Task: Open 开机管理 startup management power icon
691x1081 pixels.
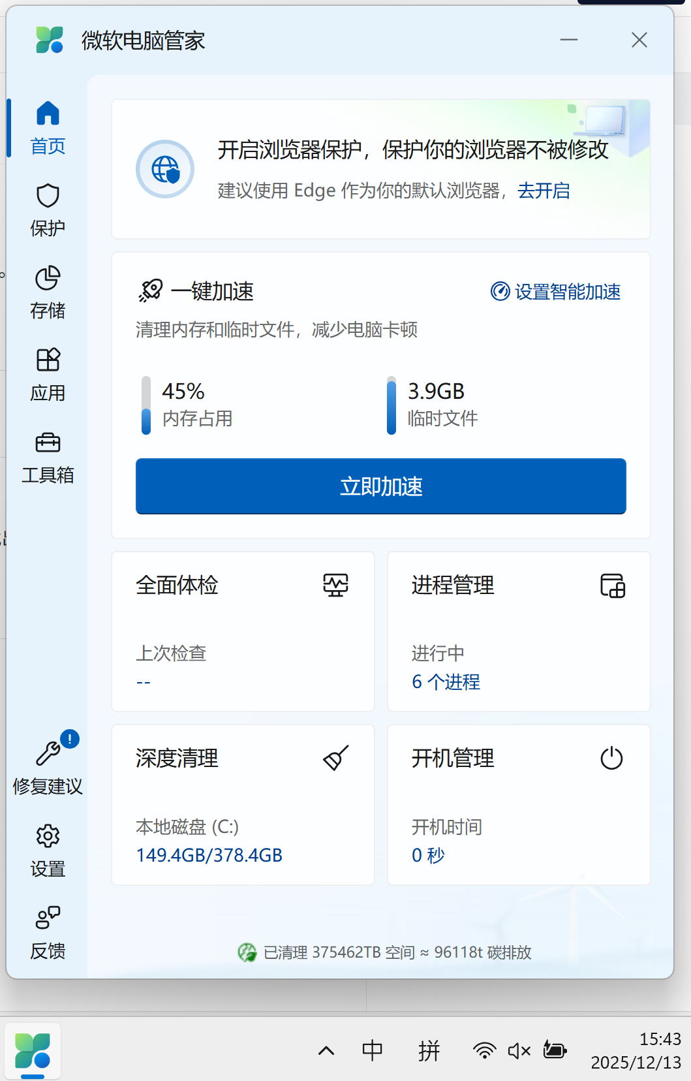Action: pyautogui.click(x=611, y=758)
